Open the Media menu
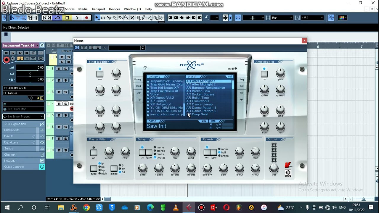This screenshot has height=213, width=379. click(83, 9)
